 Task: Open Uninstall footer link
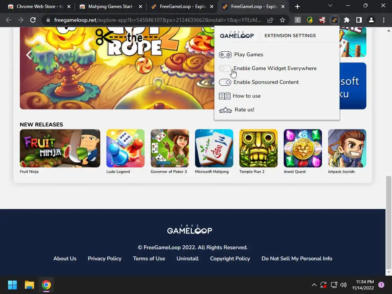tap(188, 258)
